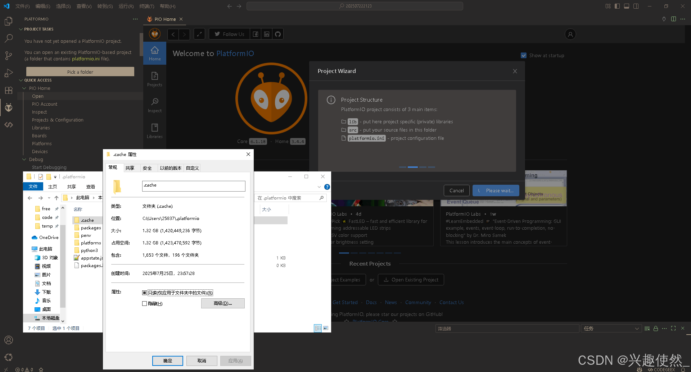This screenshot has height=372, width=691.
Task: Collapse the Debug tree node
Action: point(24,159)
